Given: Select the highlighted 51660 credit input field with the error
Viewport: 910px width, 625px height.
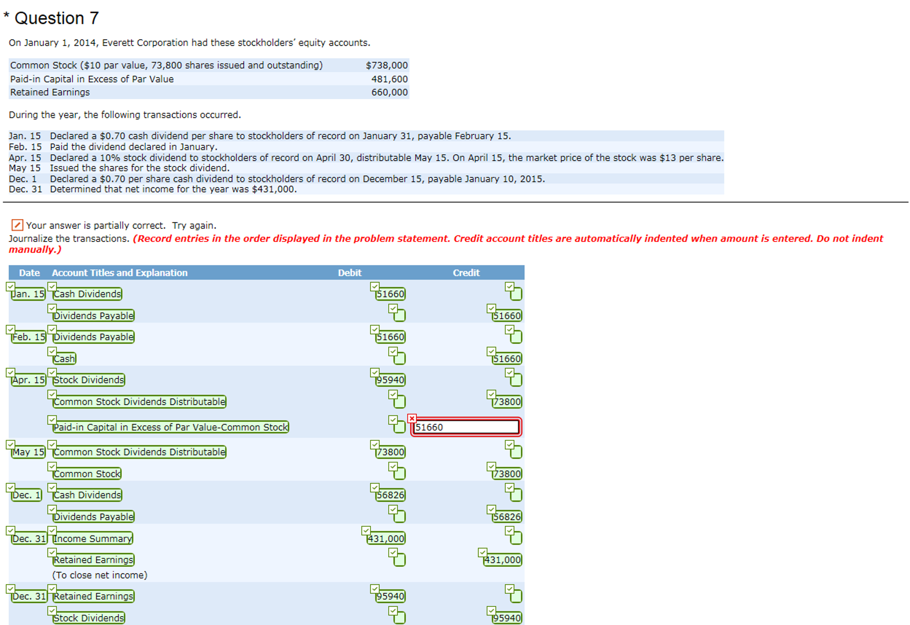Looking at the screenshot, I should pos(466,427).
